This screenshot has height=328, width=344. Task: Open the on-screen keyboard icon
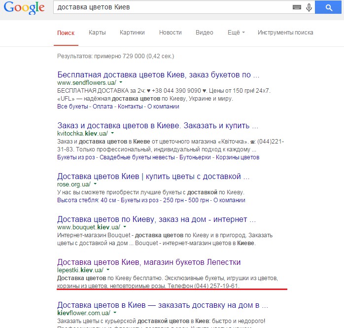(297, 7)
